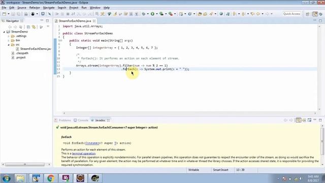Expand the bin folder

click(x=9, y=41)
